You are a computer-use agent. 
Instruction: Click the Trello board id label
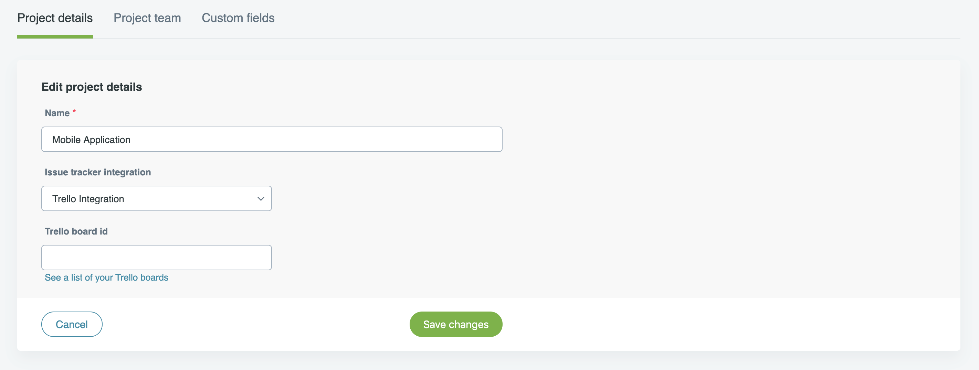(76, 231)
